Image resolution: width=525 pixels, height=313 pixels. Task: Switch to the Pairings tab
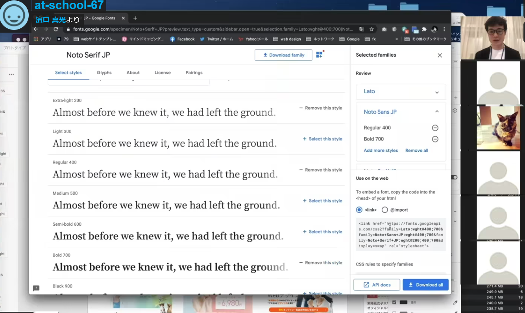(x=194, y=73)
